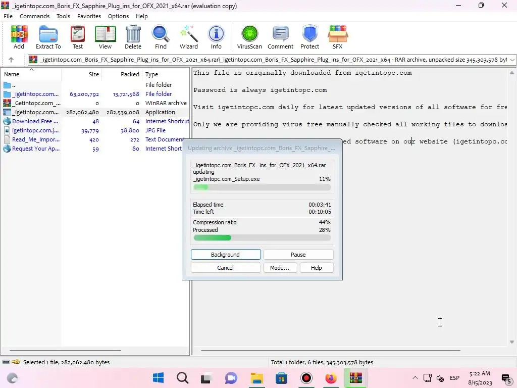Screen dimensions: 517x388
Task: Click the SFX toolbar icon
Action: [338, 37]
